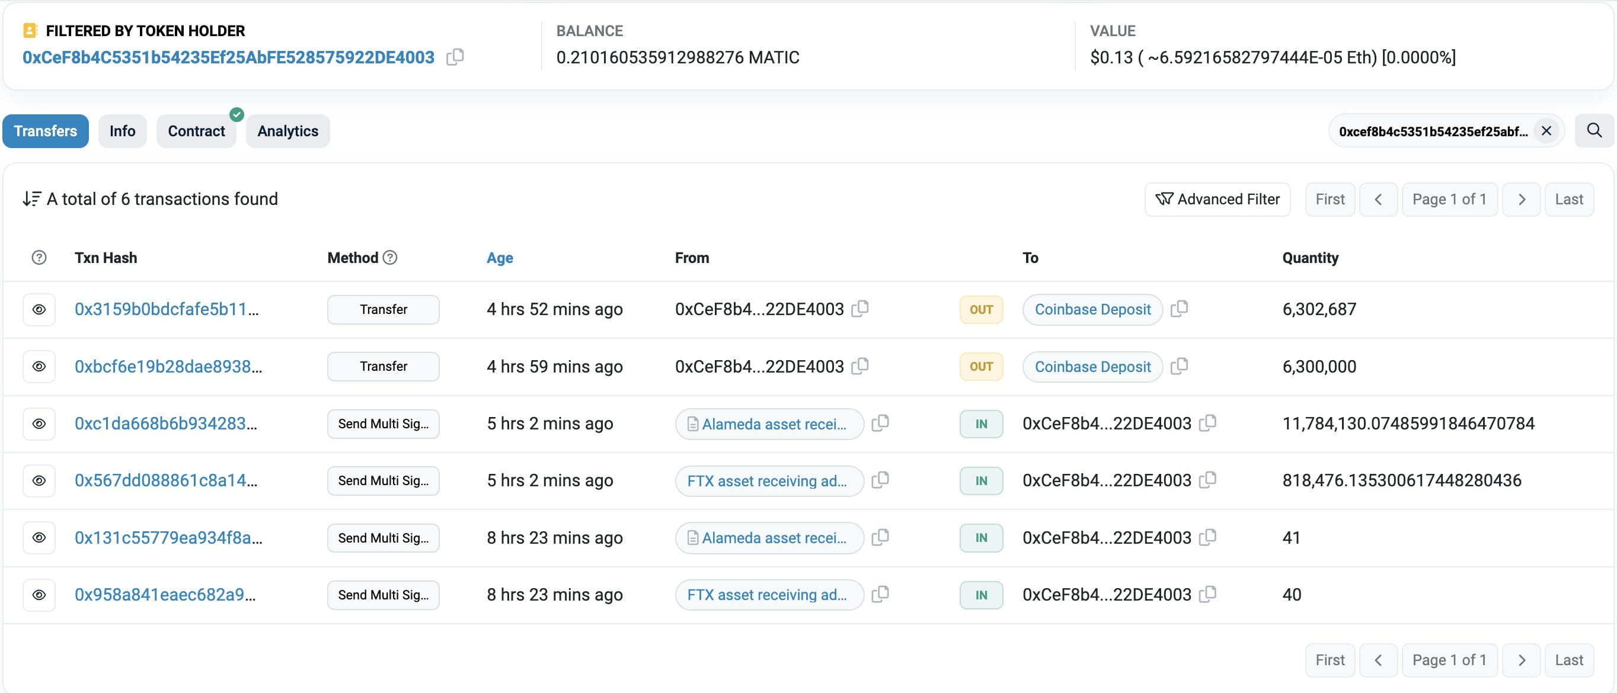The image size is (1617, 693).
Task: Toggle the eye preview for transaction 0xc1da668b6b934283
Action: pos(39,423)
